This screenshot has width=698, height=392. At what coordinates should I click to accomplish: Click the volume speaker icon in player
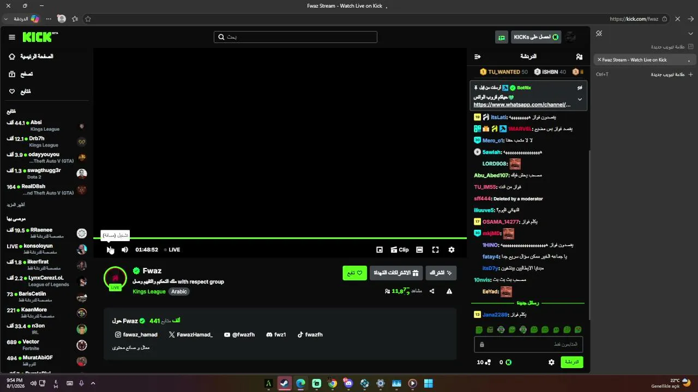[x=125, y=250]
